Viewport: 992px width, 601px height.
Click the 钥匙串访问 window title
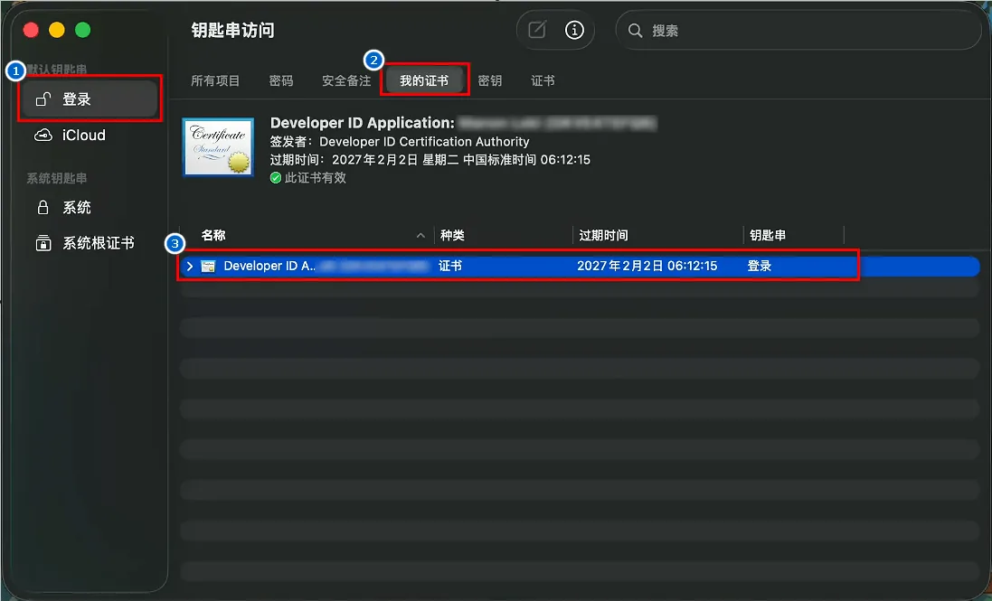pos(232,31)
